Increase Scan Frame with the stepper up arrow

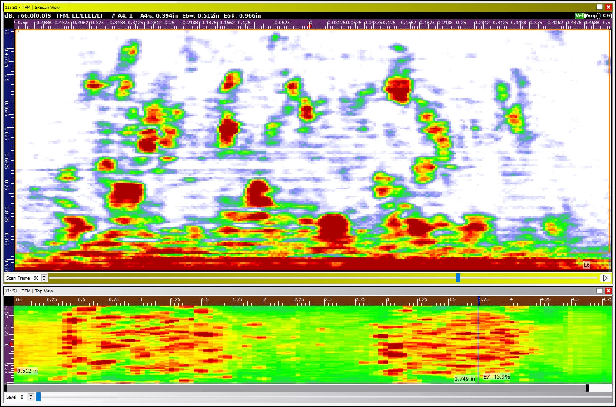click(x=44, y=276)
